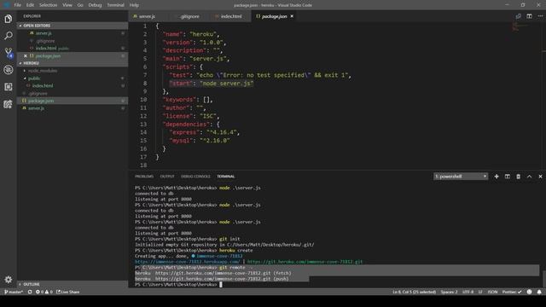Split the editor to the right

coord(529,16)
